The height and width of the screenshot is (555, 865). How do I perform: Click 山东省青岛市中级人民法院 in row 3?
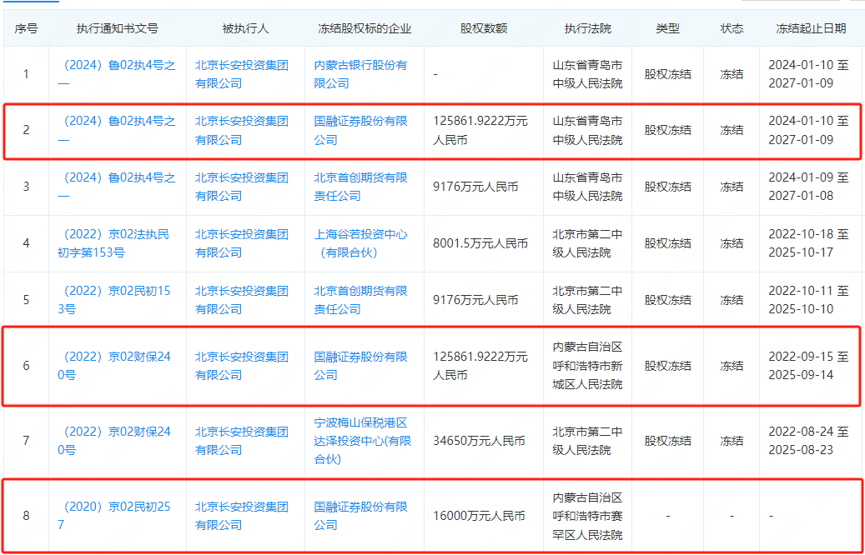(x=587, y=187)
